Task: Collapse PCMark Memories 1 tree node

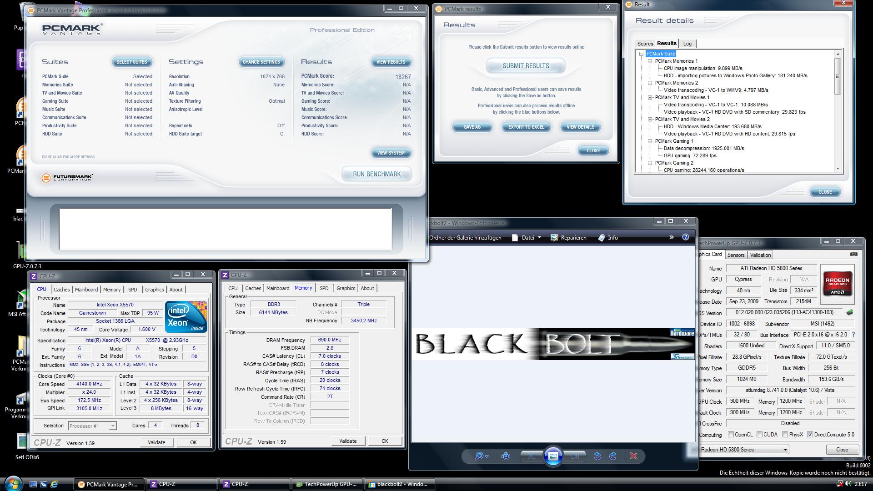Action: pyautogui.click(x=650, y=61)
